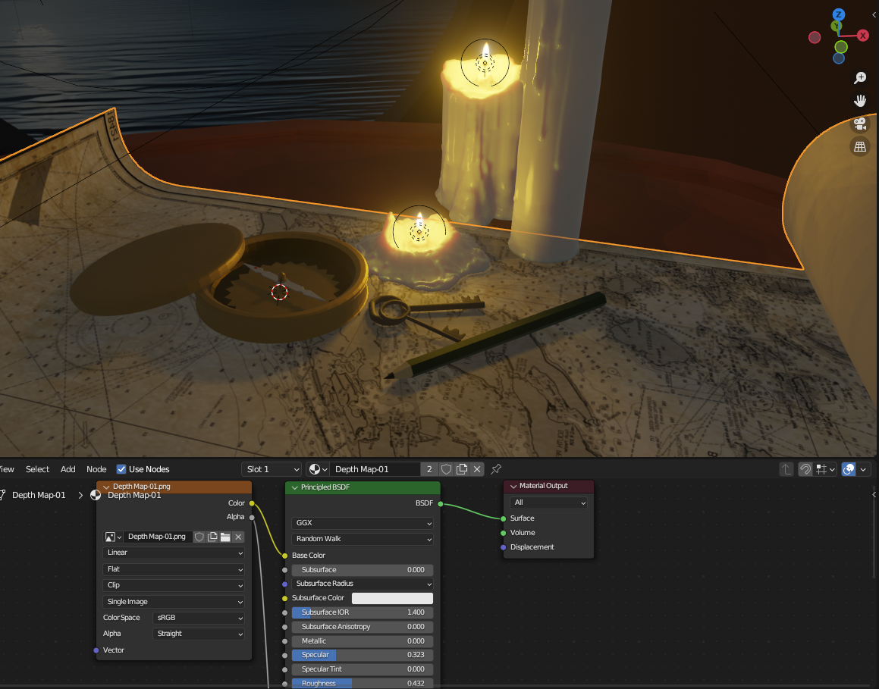Click the material name field Depth Map-01
Viewport: 879px width, 689px height.
point(375,469)
